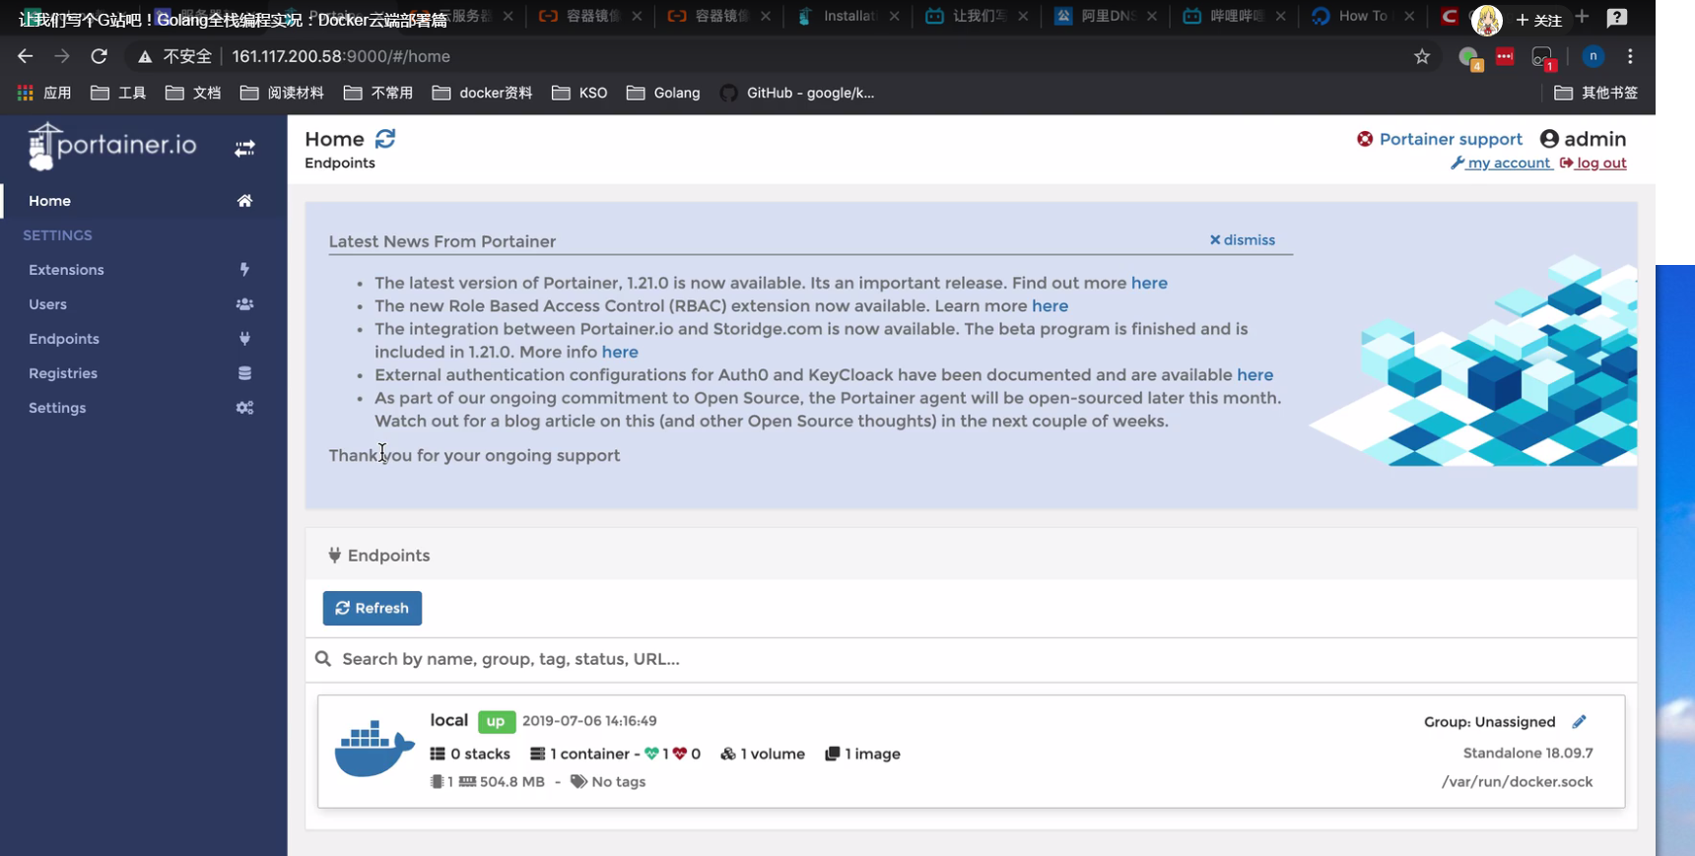Click the red unhealthy heart icon
The height and width of the screenshot is (856, 1695).
679,755
